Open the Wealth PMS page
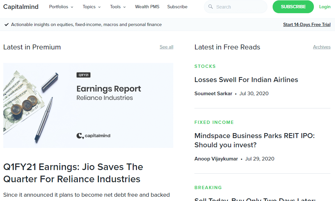 [147, 7]
